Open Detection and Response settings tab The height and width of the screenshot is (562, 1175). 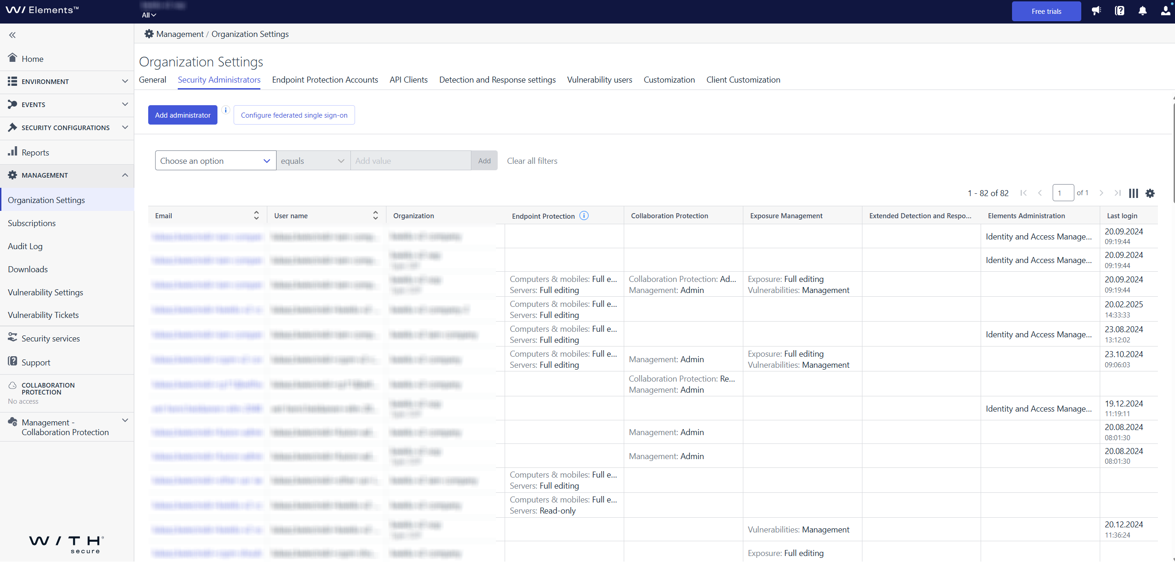[x=497, y=80]
